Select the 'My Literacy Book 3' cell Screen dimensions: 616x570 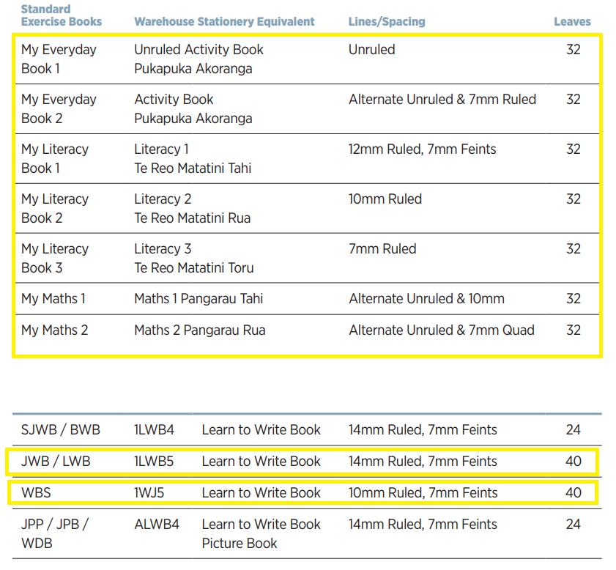tap(55, 259)
